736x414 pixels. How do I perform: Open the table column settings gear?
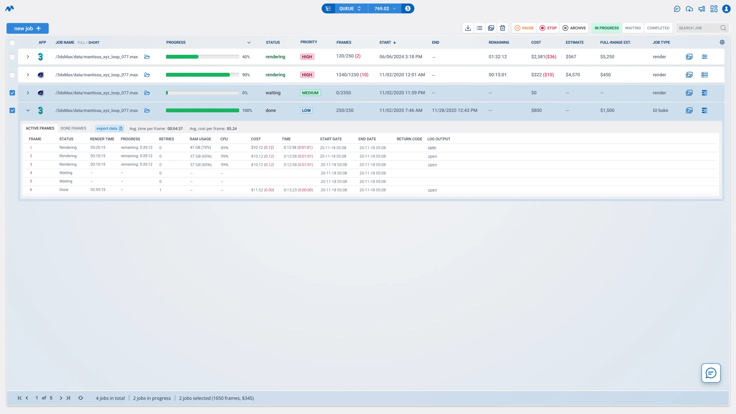(x=722, y=42)
